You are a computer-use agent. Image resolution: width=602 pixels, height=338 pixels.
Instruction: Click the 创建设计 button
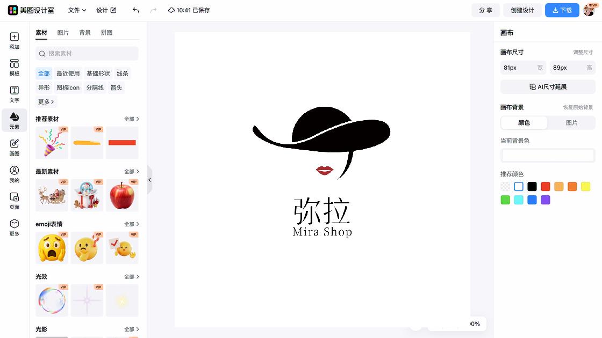point(522,10)
